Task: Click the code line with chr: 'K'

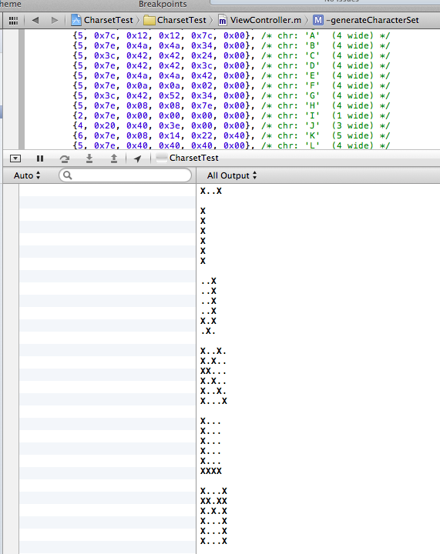Action: (231, 135)
